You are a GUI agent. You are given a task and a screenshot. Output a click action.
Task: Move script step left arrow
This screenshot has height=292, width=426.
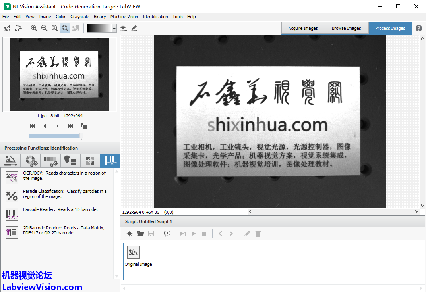point(220,234)
